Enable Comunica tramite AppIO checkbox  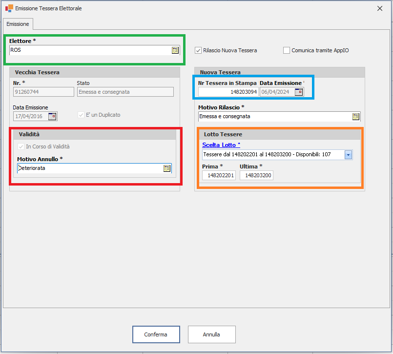(x=286, y=50)
